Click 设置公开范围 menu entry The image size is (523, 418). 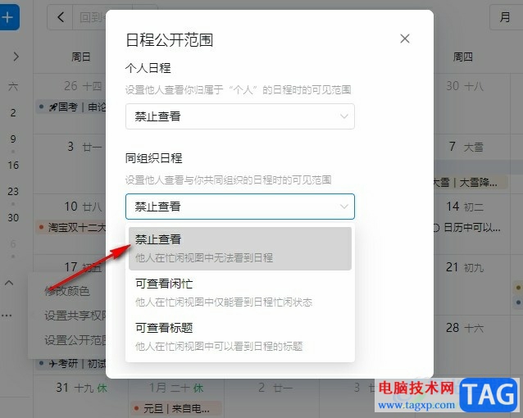click(75, 340)
